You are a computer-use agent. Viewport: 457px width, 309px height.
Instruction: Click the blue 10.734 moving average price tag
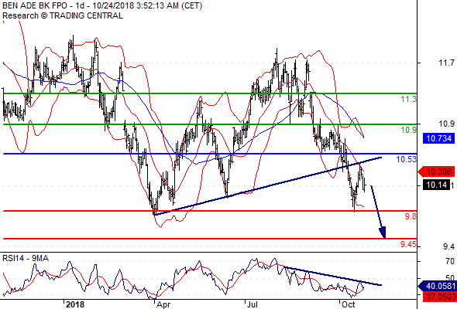(x=439, y=138)
